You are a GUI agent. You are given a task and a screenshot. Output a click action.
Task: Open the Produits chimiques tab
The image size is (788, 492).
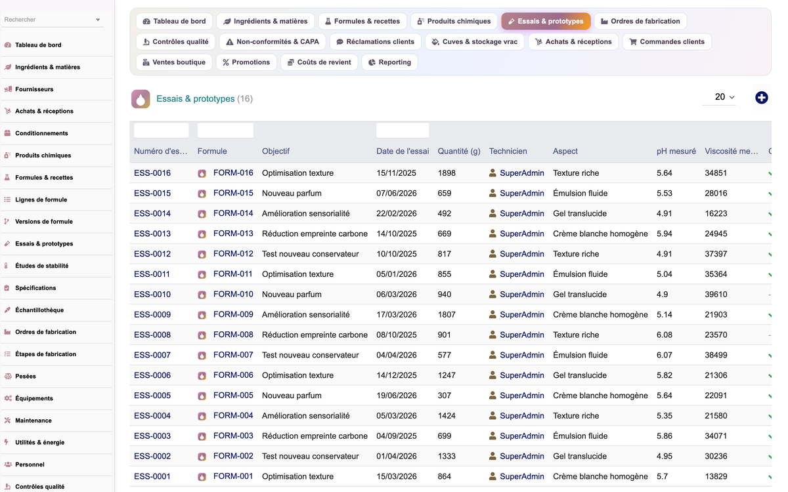coord(454,21)
